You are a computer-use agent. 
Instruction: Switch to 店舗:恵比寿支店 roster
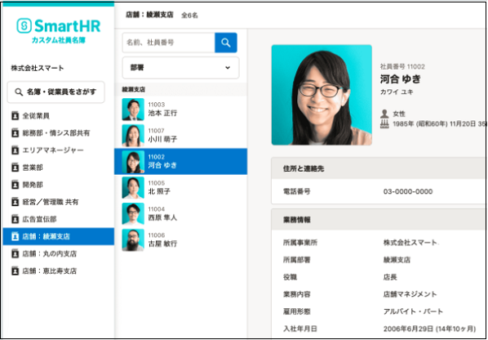(59, 271)
